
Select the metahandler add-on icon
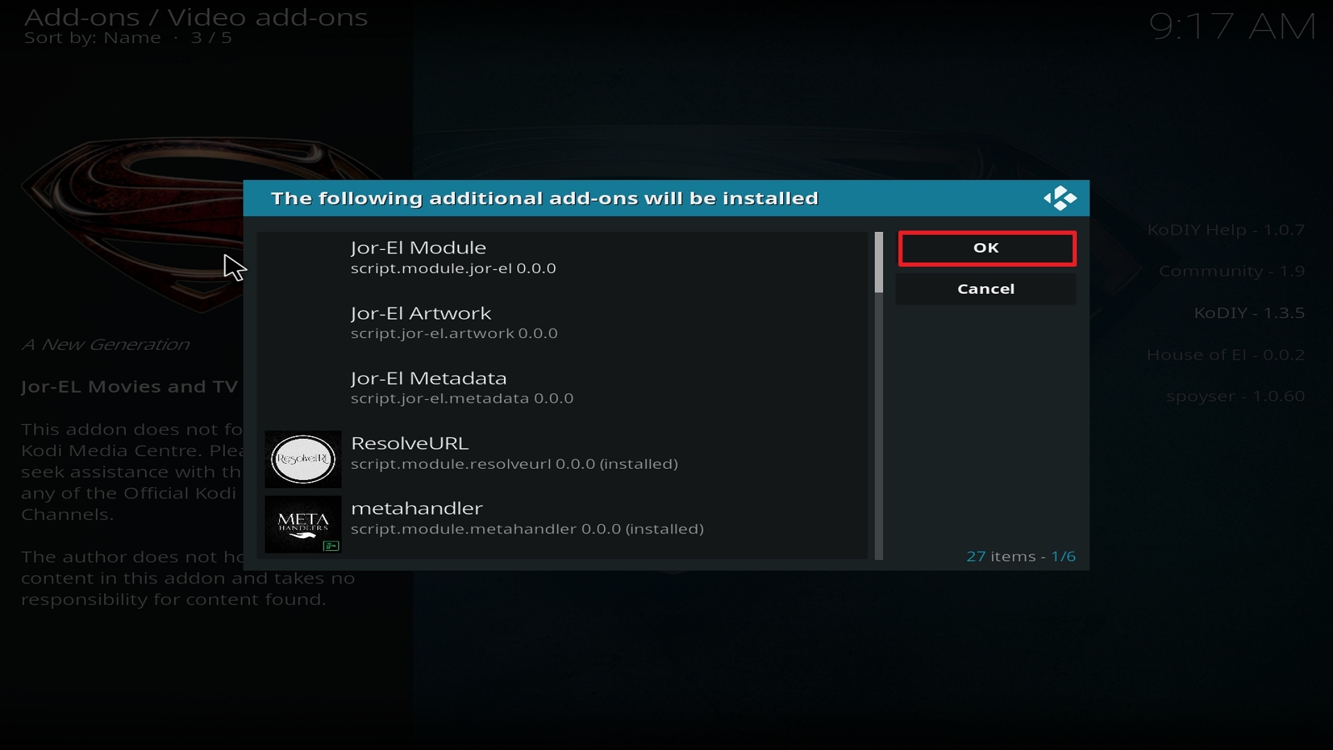click(303, 524)
